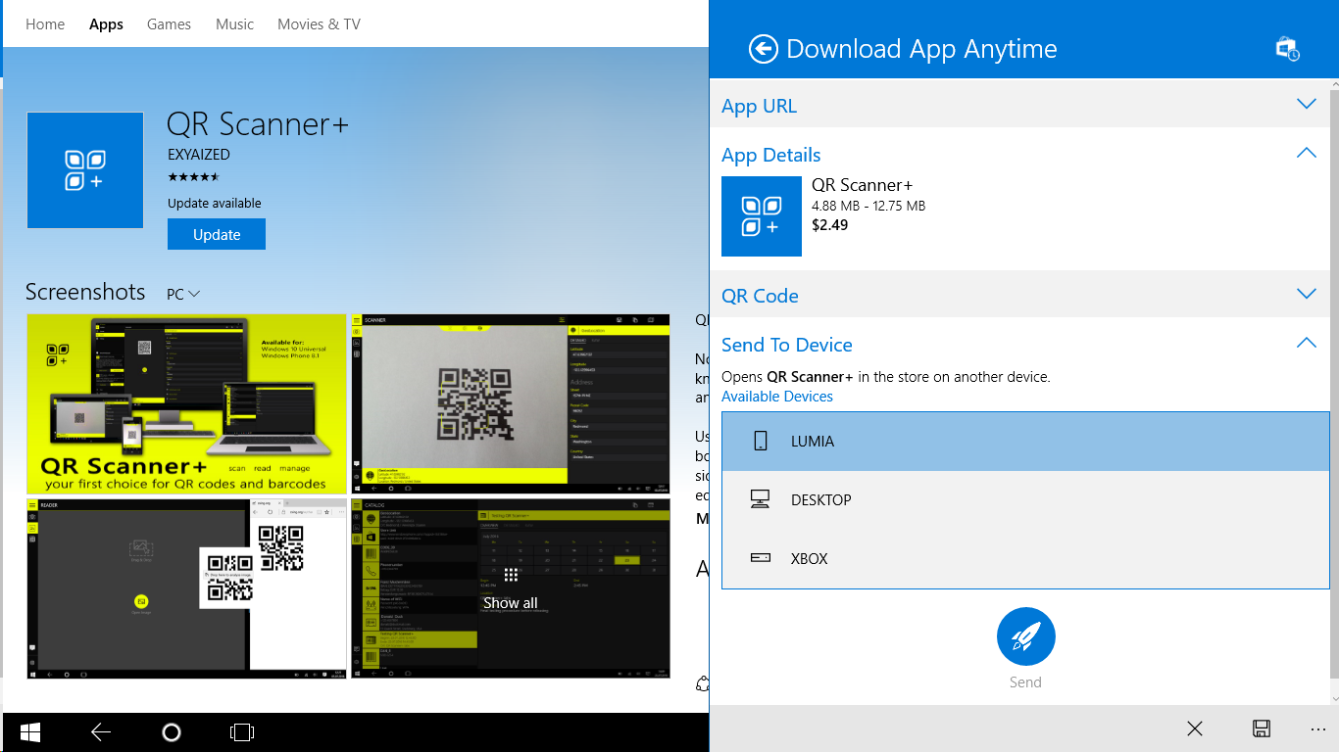The width and height of the screenshot is (1339, 752).
Task: Click the QR Scanner+ app tile in Store
Action: point(85,170)
